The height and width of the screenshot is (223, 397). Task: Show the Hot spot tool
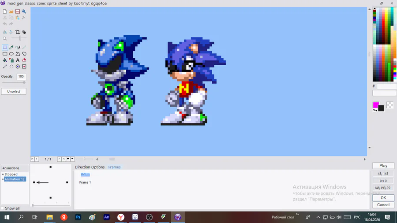coord(18,67)
